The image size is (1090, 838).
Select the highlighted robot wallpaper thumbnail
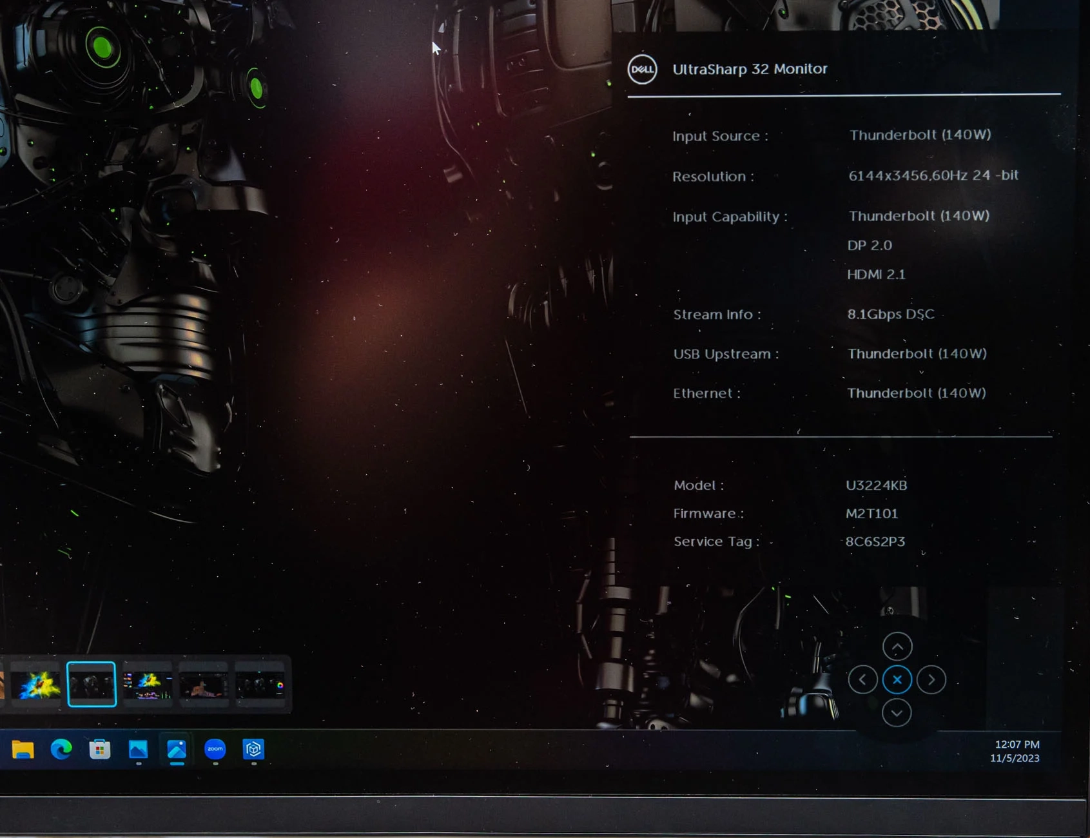click(x=92, y=685)
